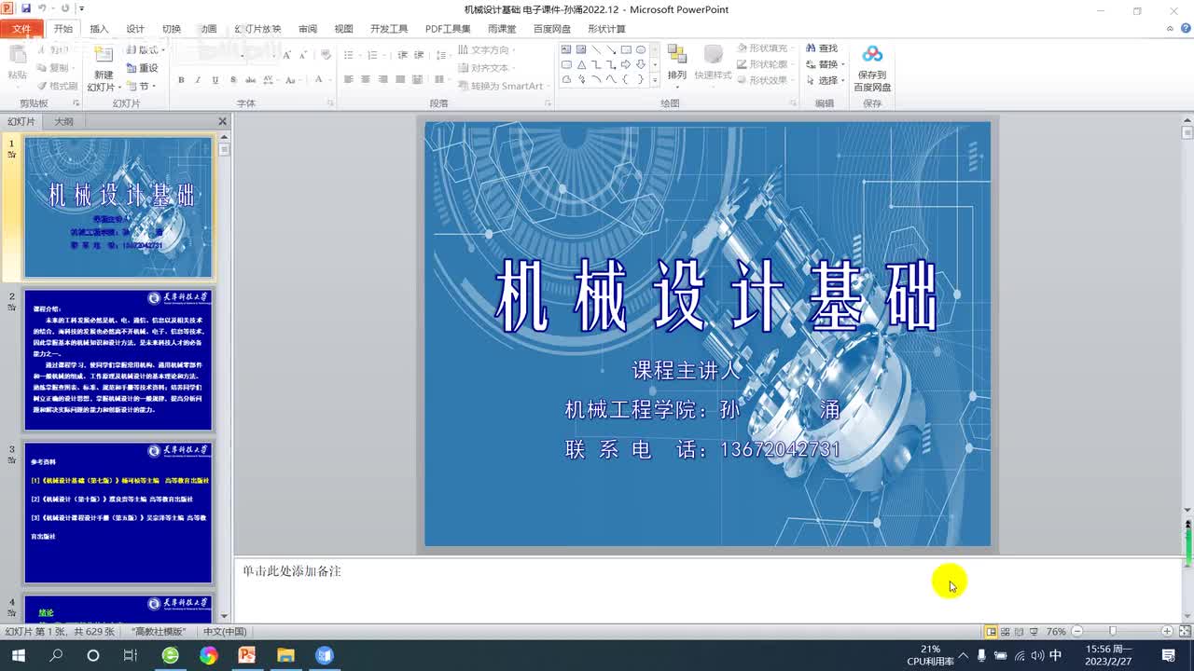Select slide 2 thumbnail (课程介绍)

coord(118,360)
